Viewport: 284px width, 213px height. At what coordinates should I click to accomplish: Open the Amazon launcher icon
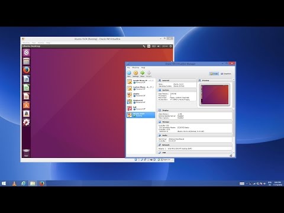[27, 114]
